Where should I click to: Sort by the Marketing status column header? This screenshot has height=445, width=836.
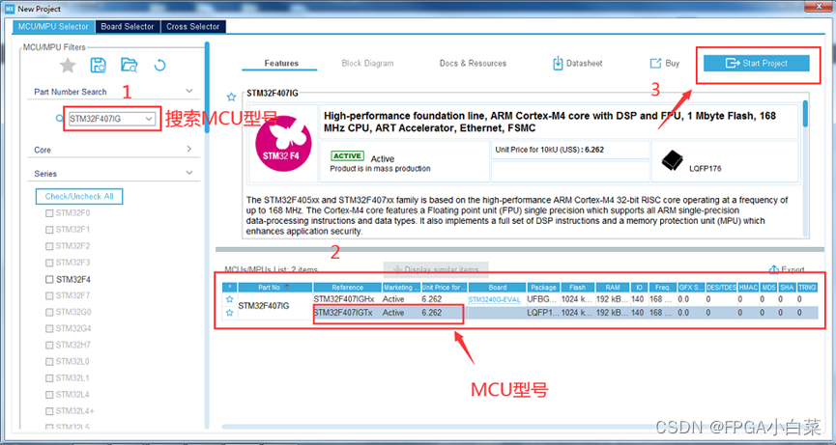(x=401, y=288)
